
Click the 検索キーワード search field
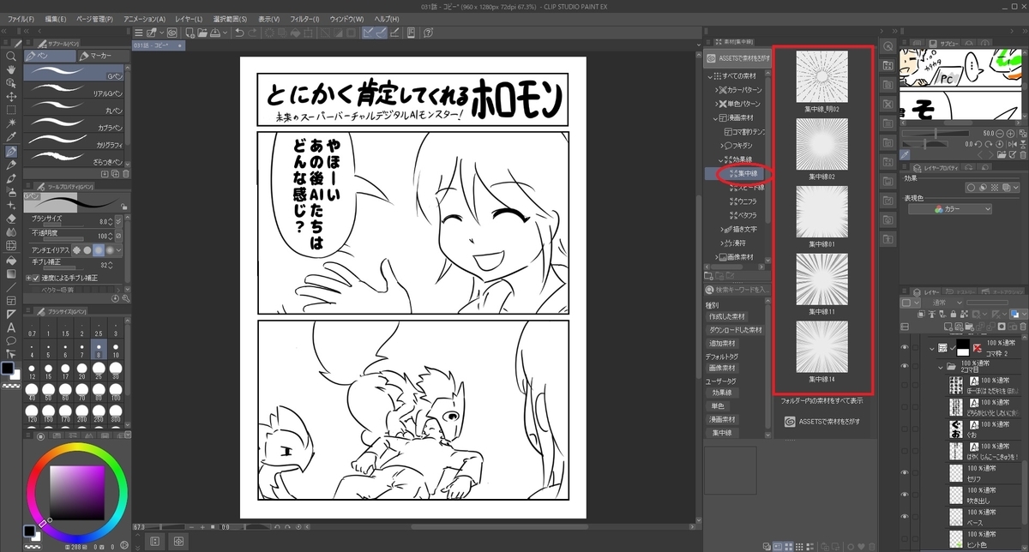(737, 290)
